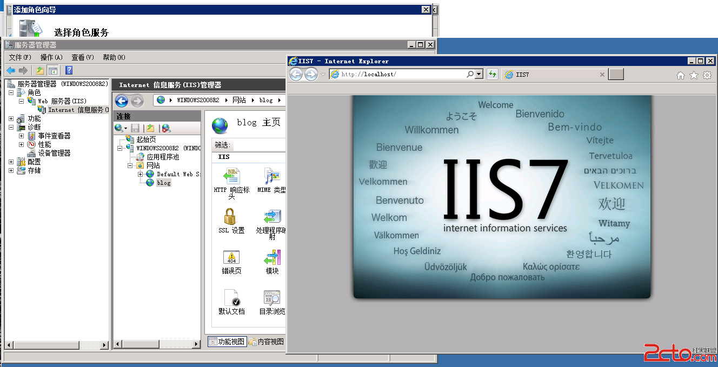Collapse the 角色 node in Server Manager tree
The image size is (718, 367).
click(11, 92)
